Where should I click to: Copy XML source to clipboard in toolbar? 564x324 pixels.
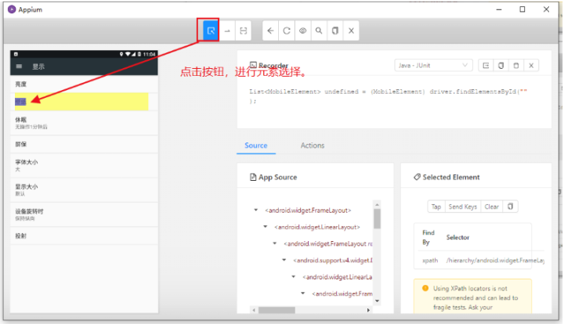click(335, 31)
